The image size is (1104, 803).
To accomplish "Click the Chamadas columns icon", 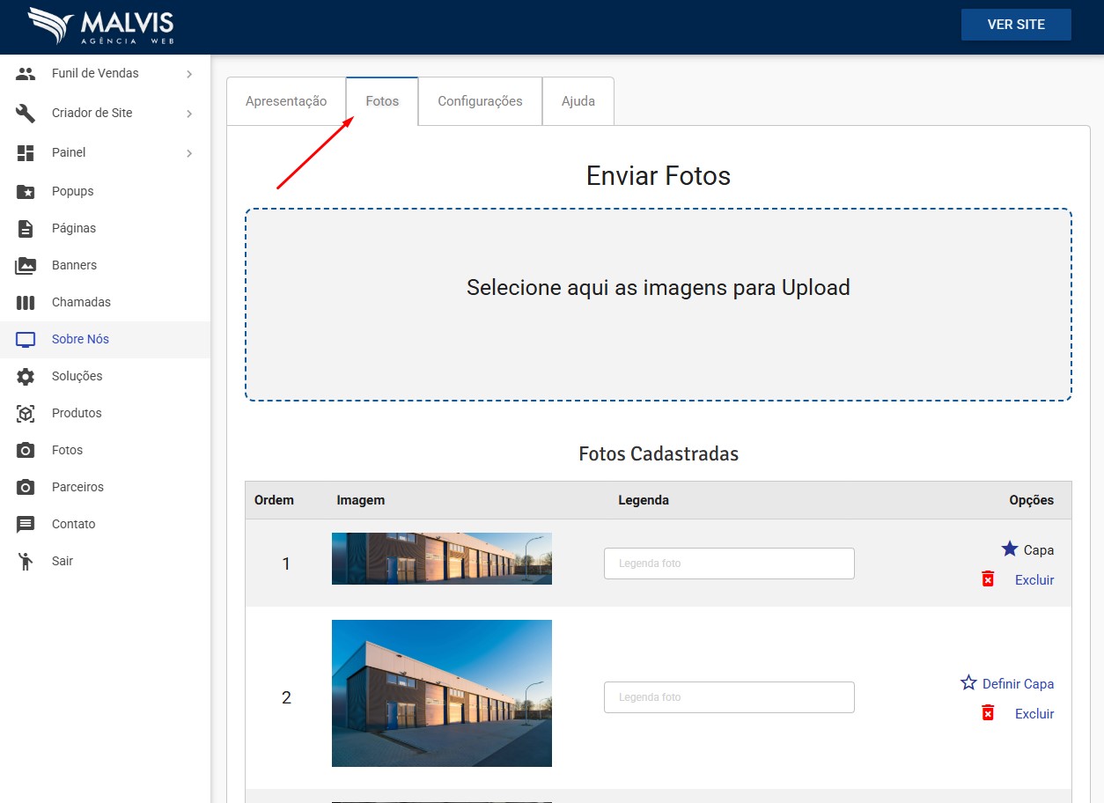I will [26, 302].
